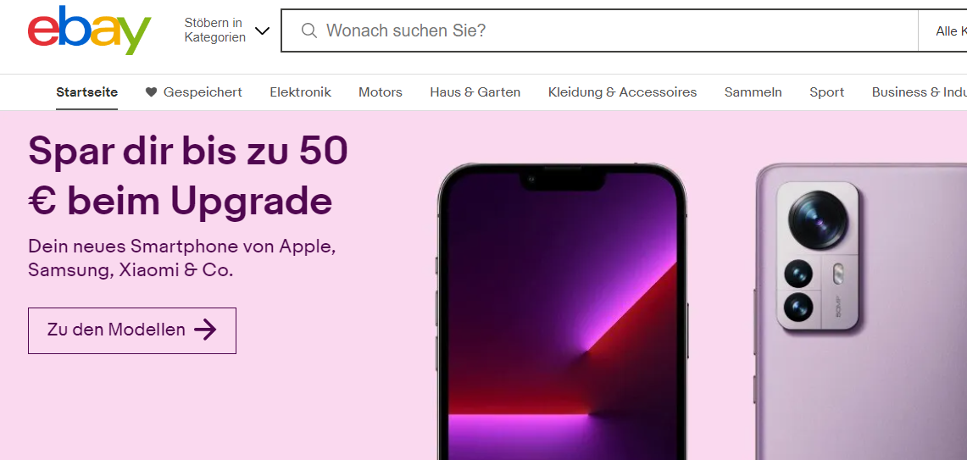This screenshot has height=460, width=967.
Task: Click the heart icon beside Gespeichert
Action: (151, 92)
